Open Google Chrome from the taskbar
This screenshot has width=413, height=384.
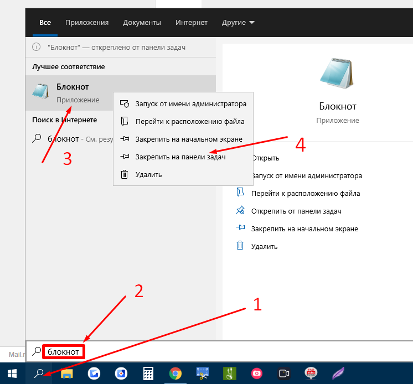175,373
